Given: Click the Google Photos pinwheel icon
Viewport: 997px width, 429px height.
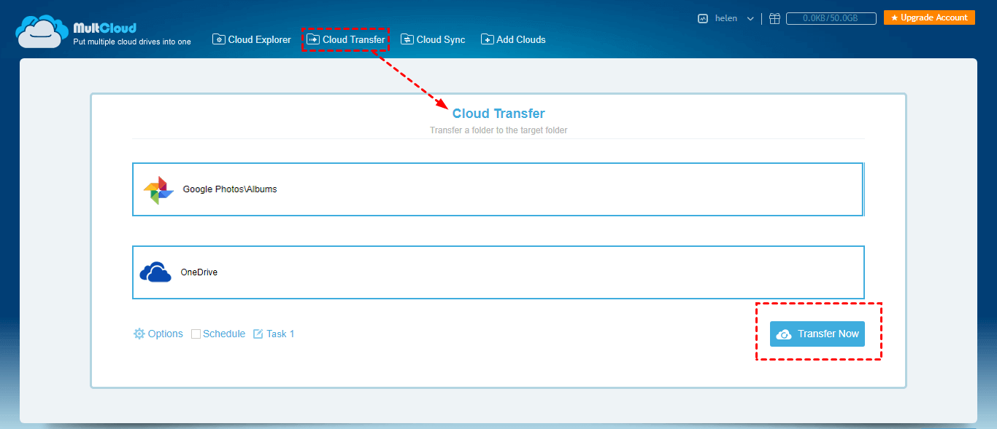Looking at the screenshot, I should pyautogui.click(x=158, y=189).
